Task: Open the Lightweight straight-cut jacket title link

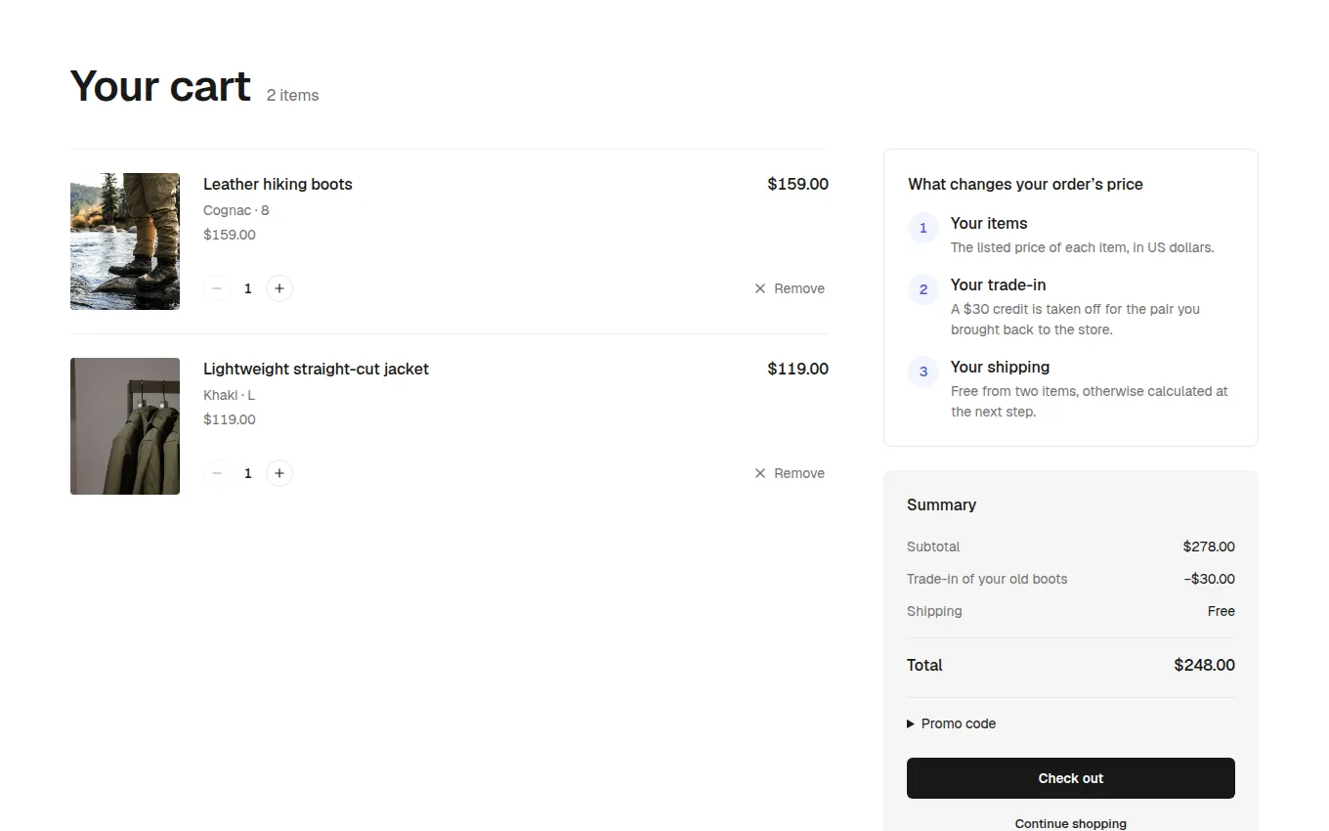Action: [x=316, y=369]
